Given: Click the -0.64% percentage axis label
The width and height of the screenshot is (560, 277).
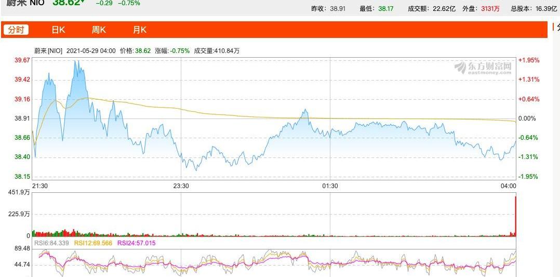Looking at the screenshot, I should pos(528,138).
